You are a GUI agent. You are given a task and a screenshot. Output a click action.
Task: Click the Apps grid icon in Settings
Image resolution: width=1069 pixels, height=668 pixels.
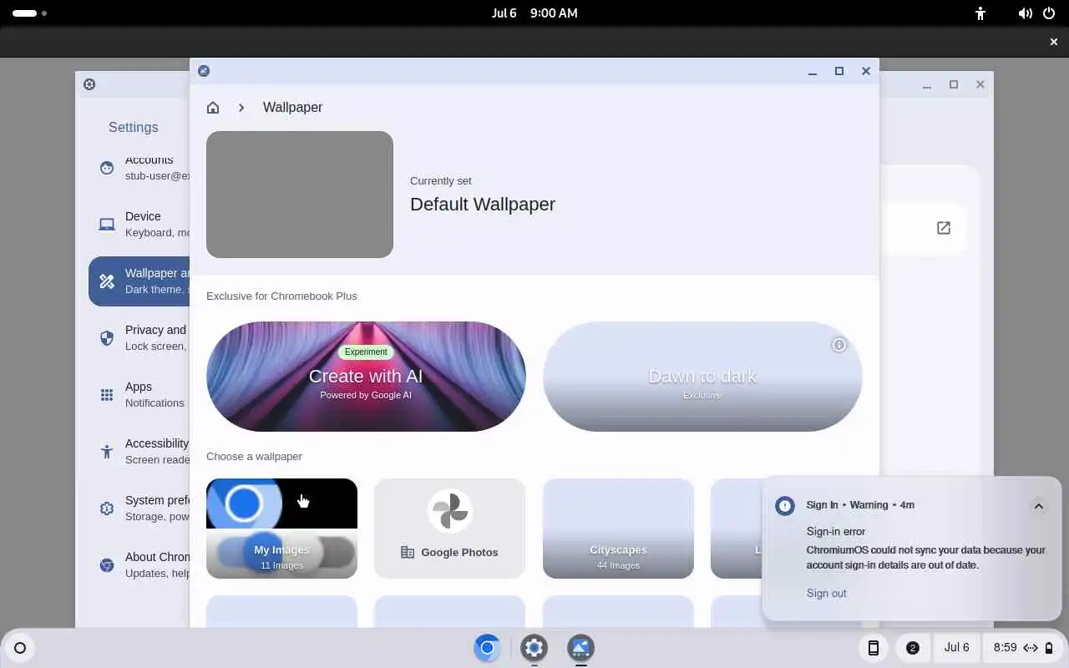click(107, 395)
